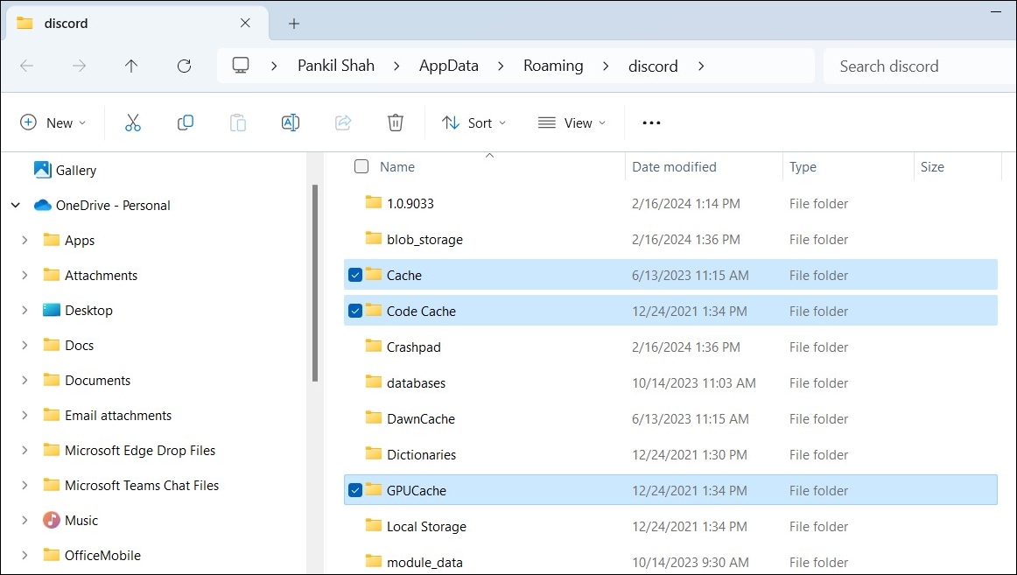Uncheck the Cache folder checkbox
The height and width of the screenshot is (575, 1017).
tap(355, 275)
